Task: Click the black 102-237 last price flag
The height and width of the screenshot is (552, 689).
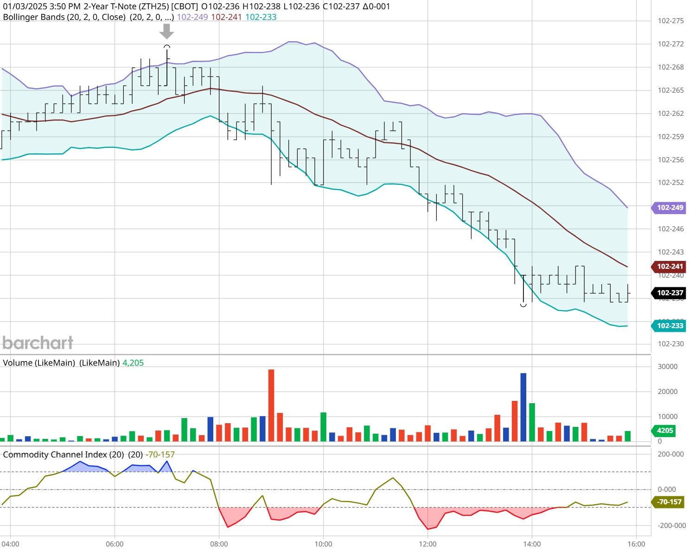Action: [670, 293]
